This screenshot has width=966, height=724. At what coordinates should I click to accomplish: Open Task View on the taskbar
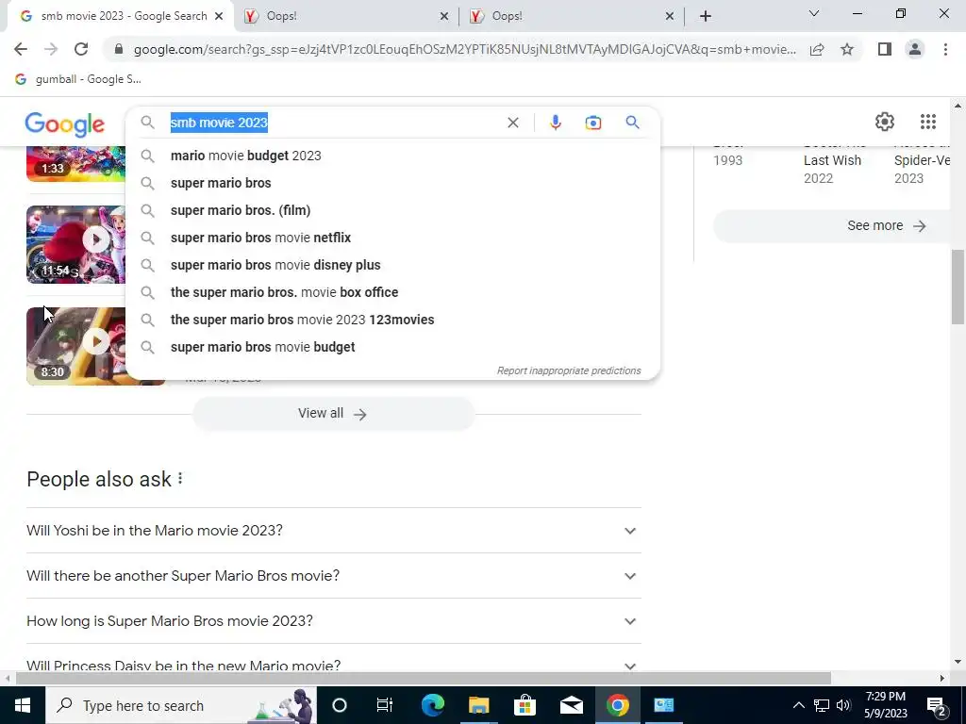[385, 705]
